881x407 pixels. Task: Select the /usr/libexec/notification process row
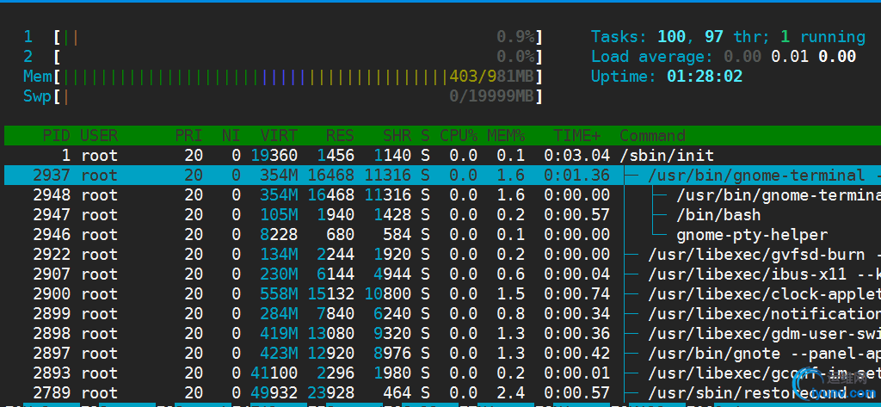point(443,314)
